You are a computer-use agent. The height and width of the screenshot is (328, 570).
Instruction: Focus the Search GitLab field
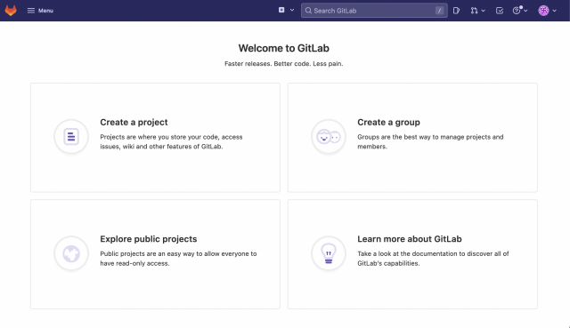374,11
